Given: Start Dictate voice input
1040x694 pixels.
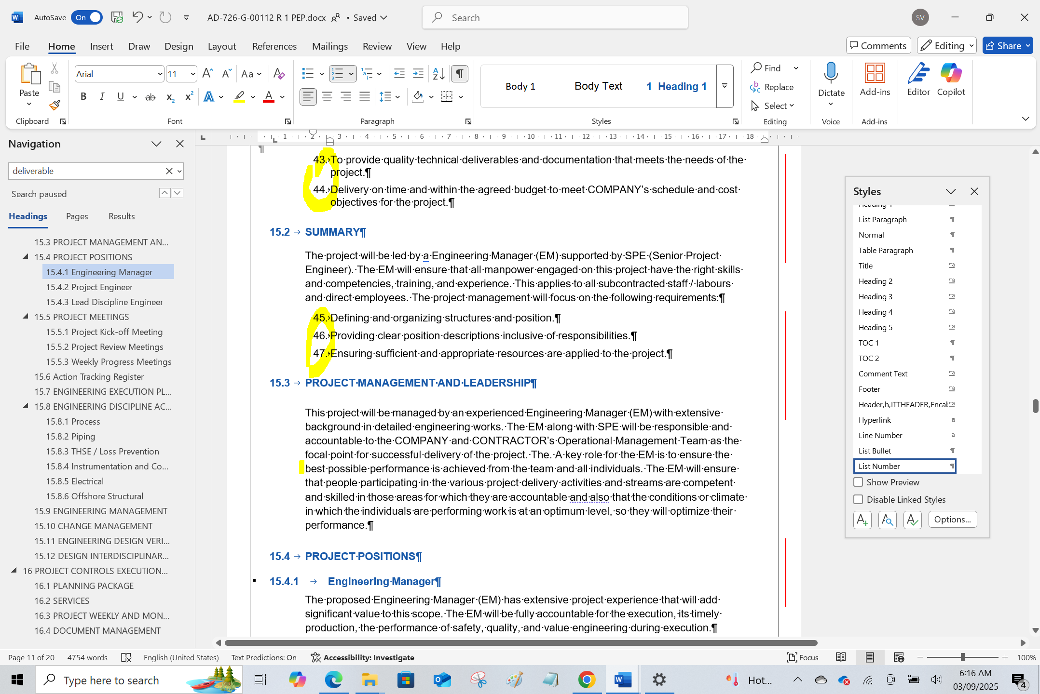Looking at the screenshot, I should 831,80.
